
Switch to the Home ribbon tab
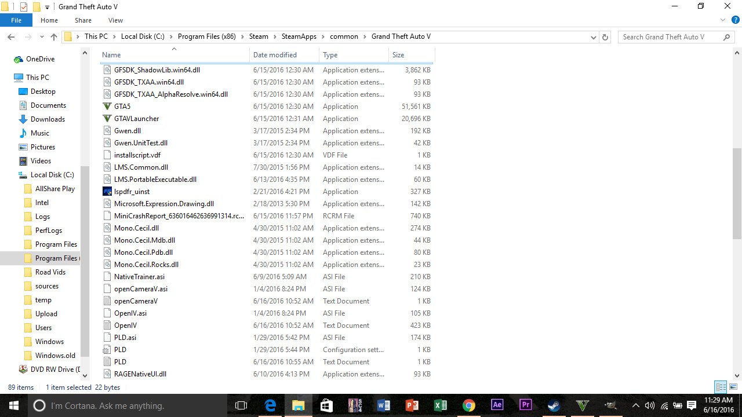point(49,20)
